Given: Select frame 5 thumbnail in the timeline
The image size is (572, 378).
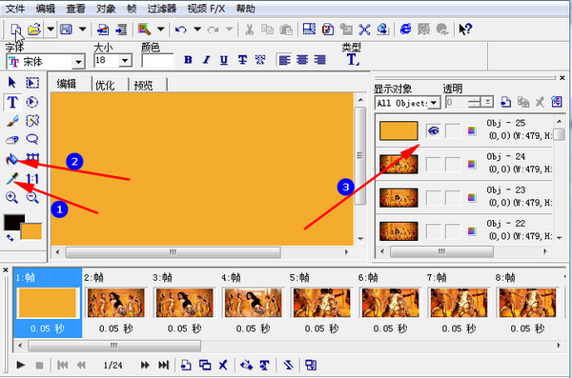Looking at the screenshot, I should coord(322,303).
